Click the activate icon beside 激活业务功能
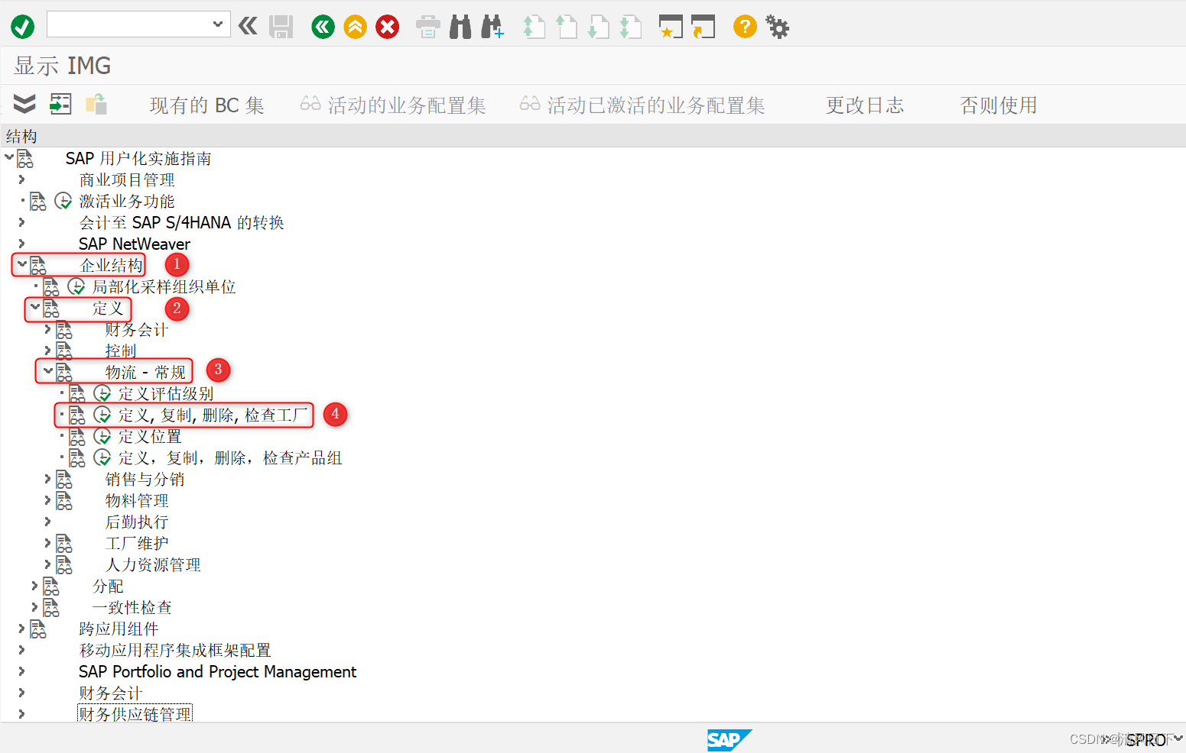 63,200
